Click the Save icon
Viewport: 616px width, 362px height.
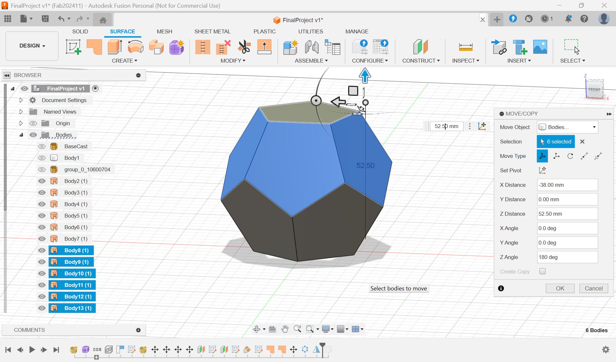[x=45, y=19]
